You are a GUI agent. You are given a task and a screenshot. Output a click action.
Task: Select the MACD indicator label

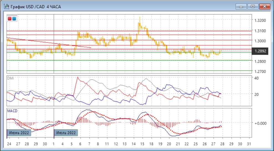coord(12,111)
